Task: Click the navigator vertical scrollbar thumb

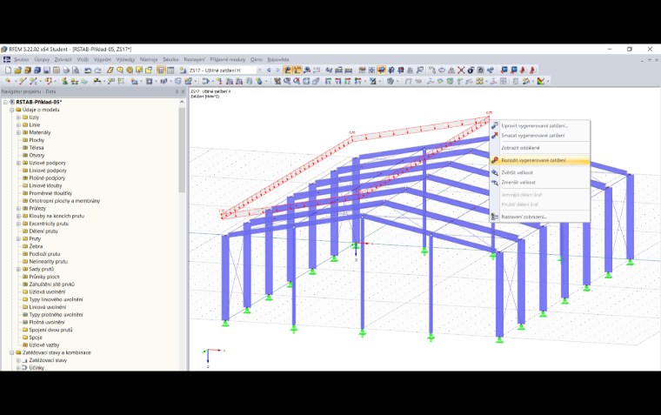Action: click(182, 150)
